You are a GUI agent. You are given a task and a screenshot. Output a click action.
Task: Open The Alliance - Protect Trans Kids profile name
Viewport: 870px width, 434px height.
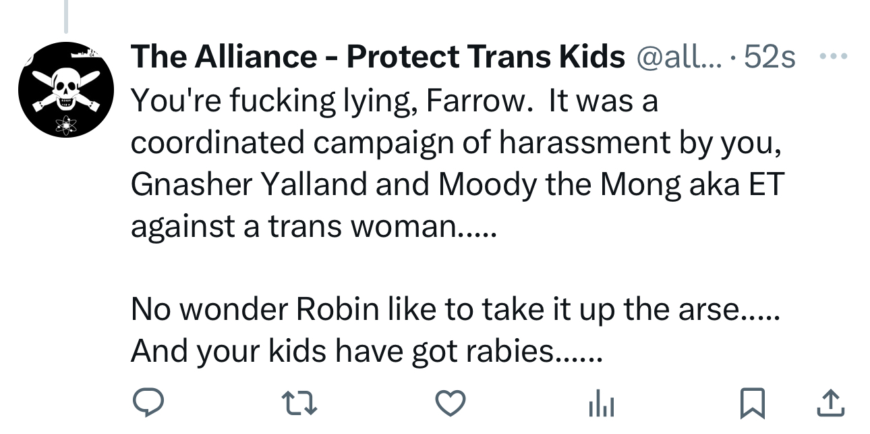(378, 58)
